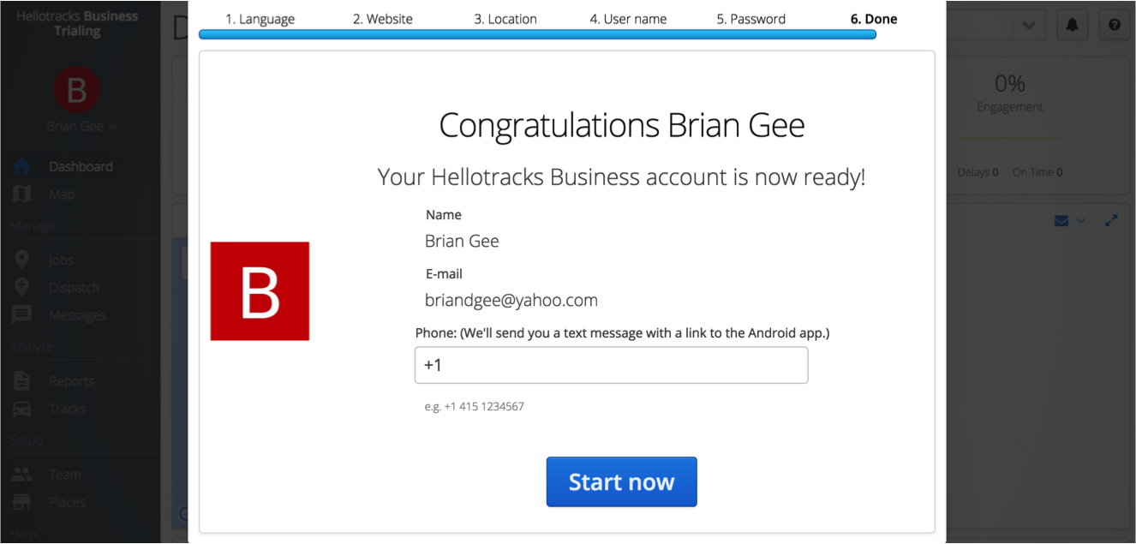Open the help question mark icon
1136x544 pixels.
click(x=1114, y=25)
